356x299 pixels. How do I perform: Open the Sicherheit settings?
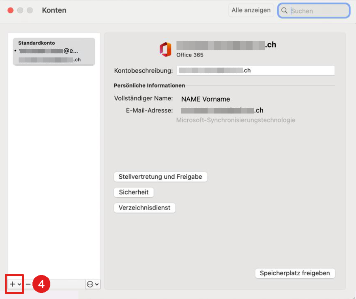click(134, 192)
